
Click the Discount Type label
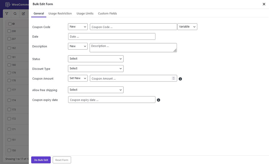41,69
